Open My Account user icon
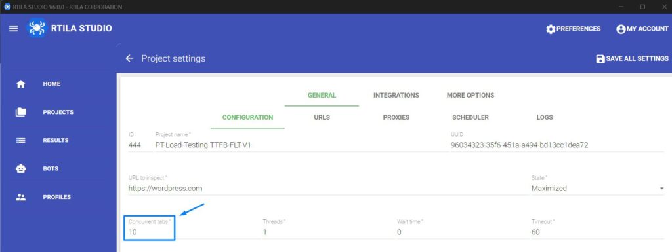Screen dimensions: 672x252 (621, 29)
